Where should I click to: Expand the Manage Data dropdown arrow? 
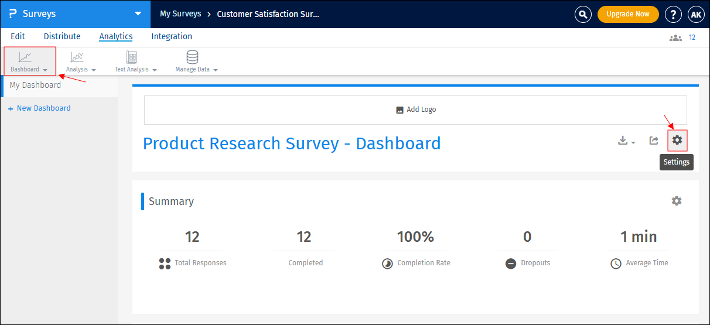[216, 70]
